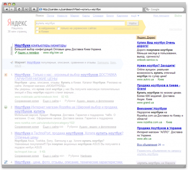
Task: Open the Samsung link in Маркет strip
Action: pyautogui.click(x=103, y=62)
